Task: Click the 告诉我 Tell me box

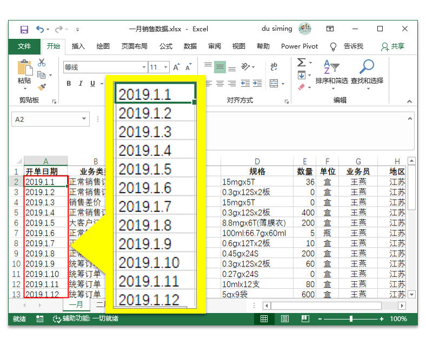Action: 353,46
